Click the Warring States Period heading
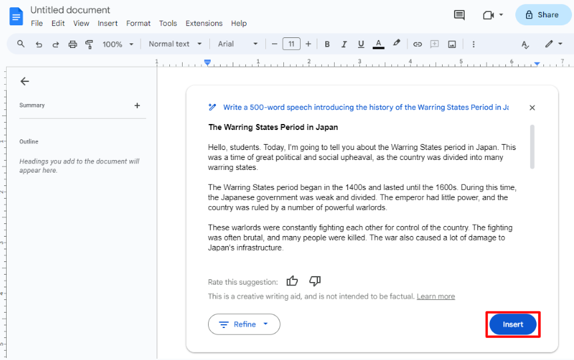 click(273, 127)
